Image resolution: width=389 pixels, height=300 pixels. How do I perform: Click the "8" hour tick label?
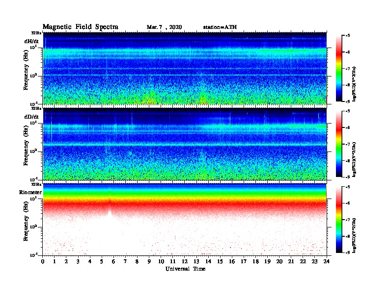(137, 262)
